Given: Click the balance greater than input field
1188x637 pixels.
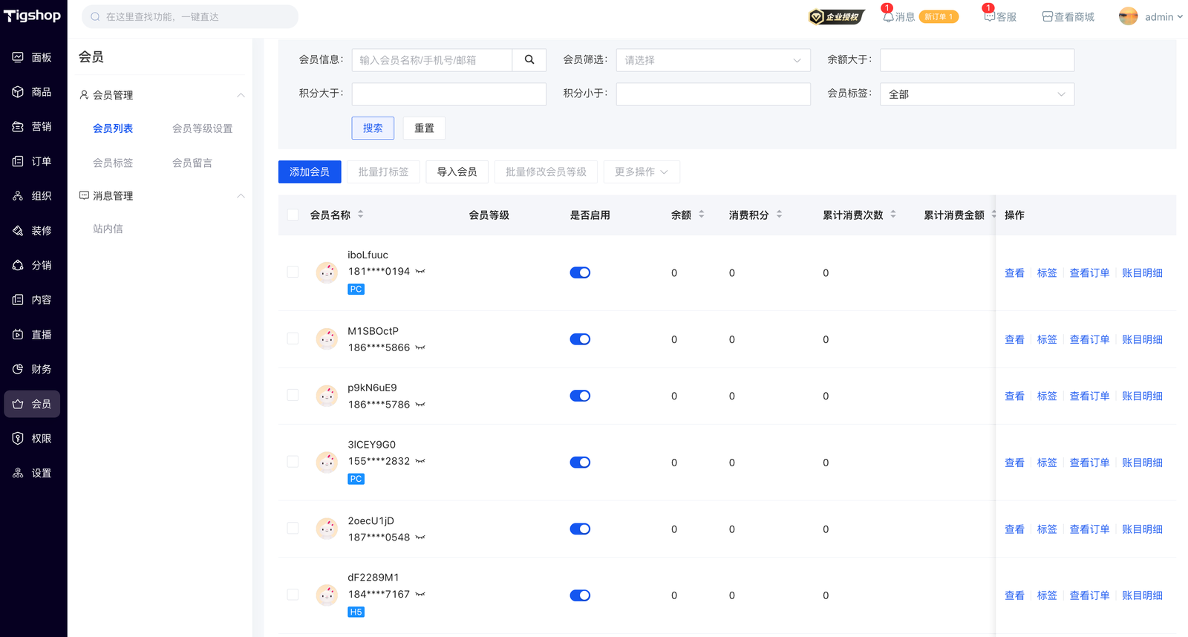Looking at the screenshot, I should [976, 60].
